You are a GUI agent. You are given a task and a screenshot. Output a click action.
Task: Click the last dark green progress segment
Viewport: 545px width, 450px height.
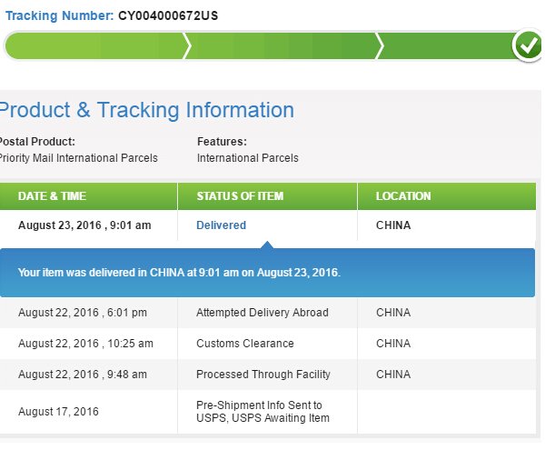[445, 45]
